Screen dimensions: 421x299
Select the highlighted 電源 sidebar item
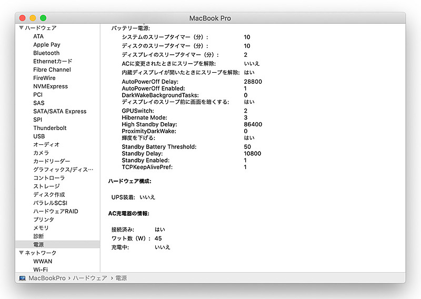(57, 244)
